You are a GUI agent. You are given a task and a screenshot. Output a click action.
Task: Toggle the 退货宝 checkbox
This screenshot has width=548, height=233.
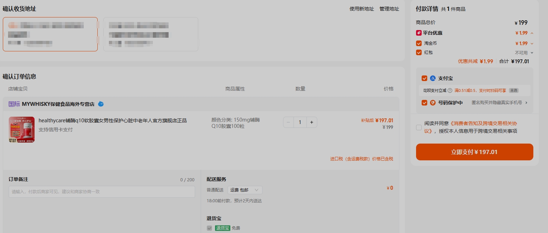pyautogui.click(x=209, y=228)
